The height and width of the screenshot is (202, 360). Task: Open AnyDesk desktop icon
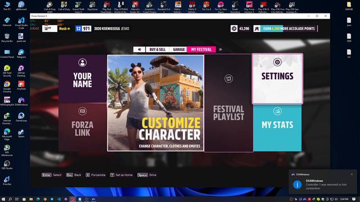coord(21,85)
